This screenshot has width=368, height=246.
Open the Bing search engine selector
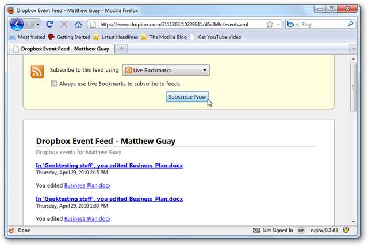click(x=292, y=24)
